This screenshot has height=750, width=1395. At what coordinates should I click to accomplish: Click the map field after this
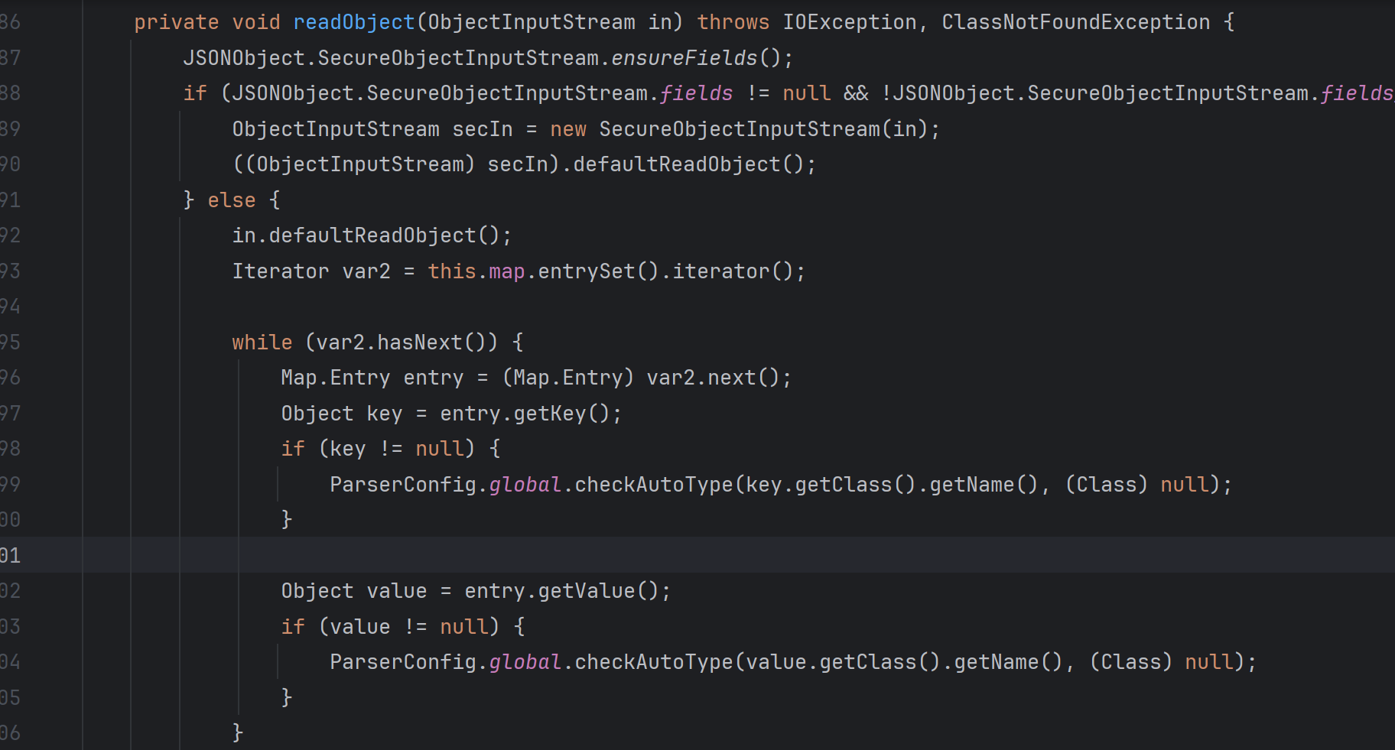506,271
